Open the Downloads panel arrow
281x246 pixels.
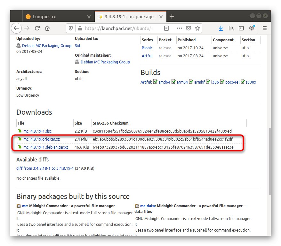(x=221, y=28)
